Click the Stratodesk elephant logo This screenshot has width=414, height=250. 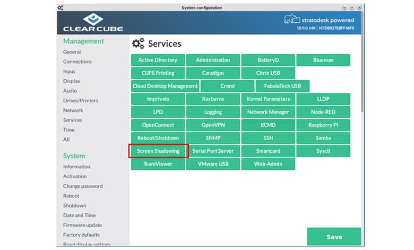[292, 20]
